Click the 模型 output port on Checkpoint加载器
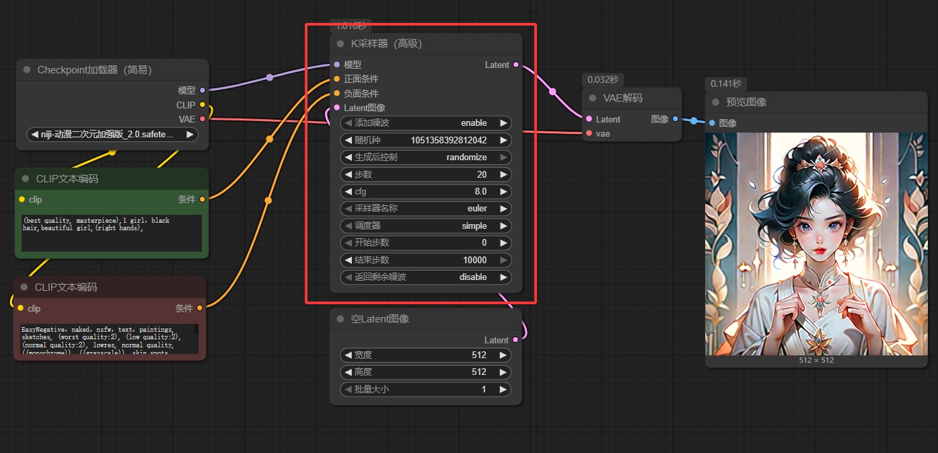 203,90
